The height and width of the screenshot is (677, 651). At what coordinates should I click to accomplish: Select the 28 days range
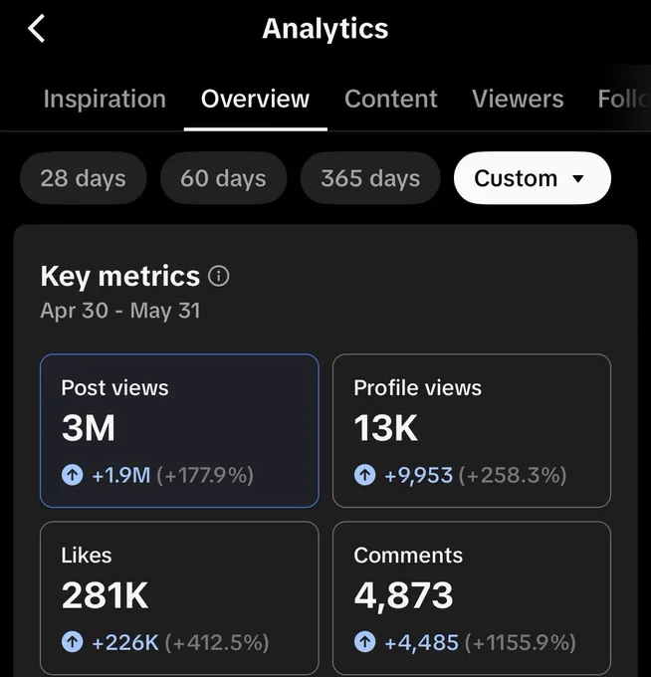(84, 178)
